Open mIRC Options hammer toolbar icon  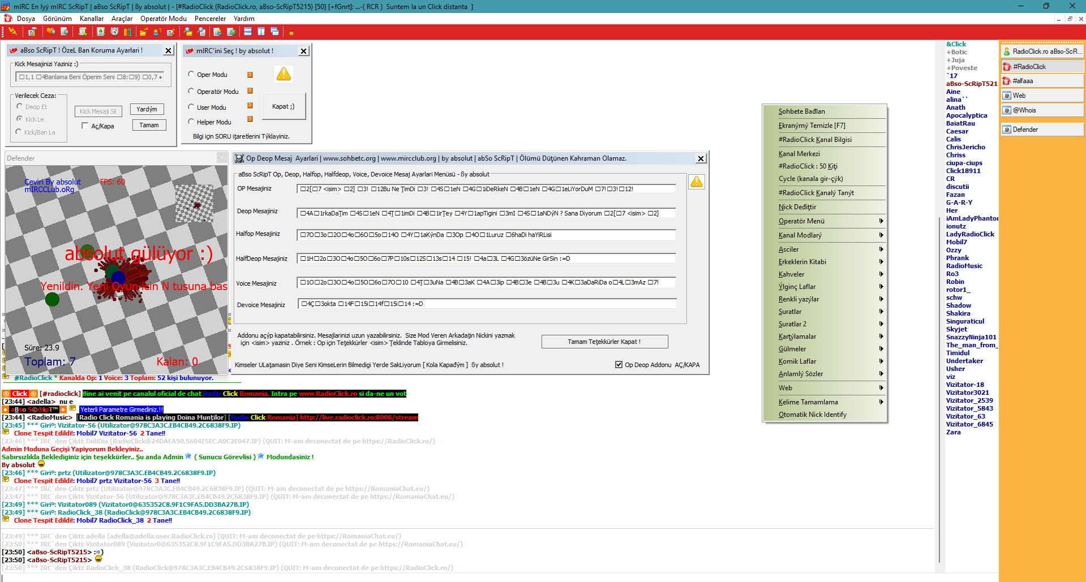point(32,32)
